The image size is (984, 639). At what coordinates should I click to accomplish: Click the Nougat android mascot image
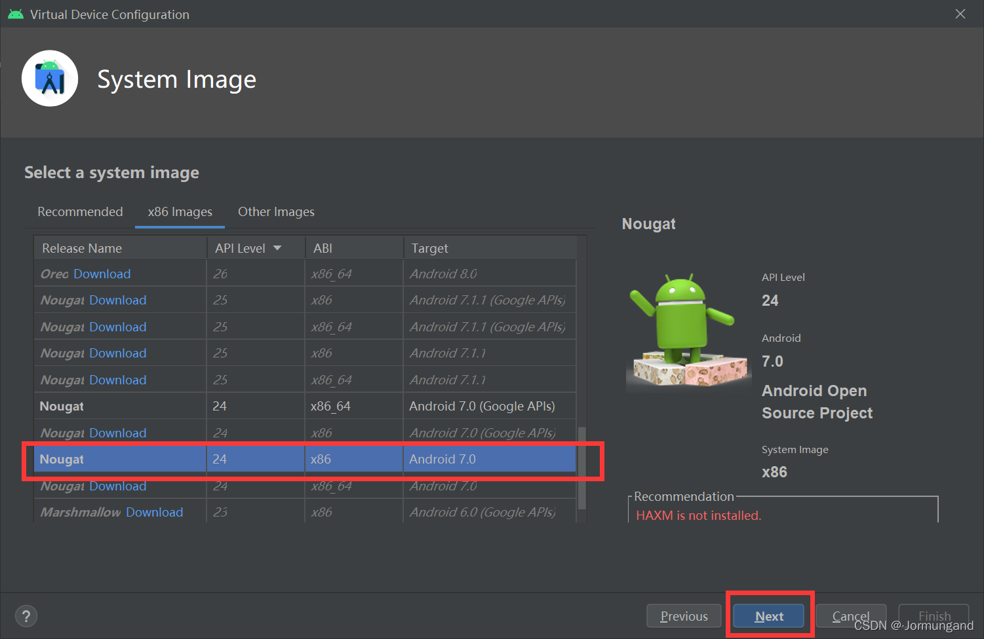click(688, 331)
